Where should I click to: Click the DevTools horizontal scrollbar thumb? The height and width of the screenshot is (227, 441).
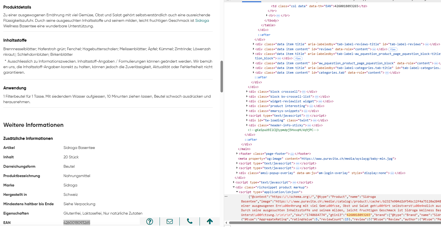click(x=335, y=223)
